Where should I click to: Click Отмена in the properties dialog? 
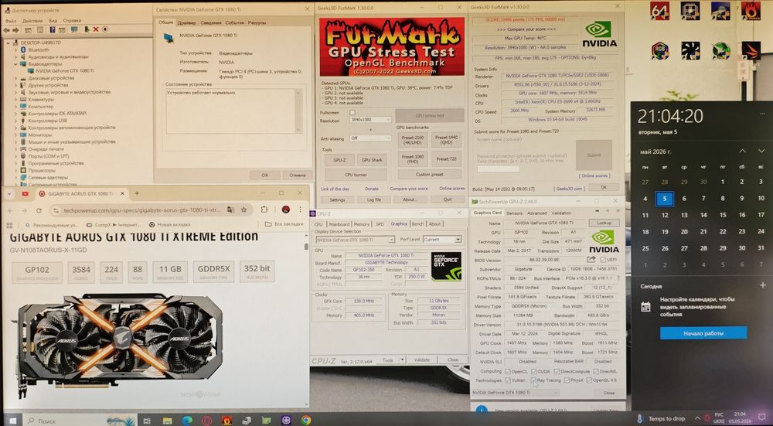pyautogui.click(x=298, y=175)
